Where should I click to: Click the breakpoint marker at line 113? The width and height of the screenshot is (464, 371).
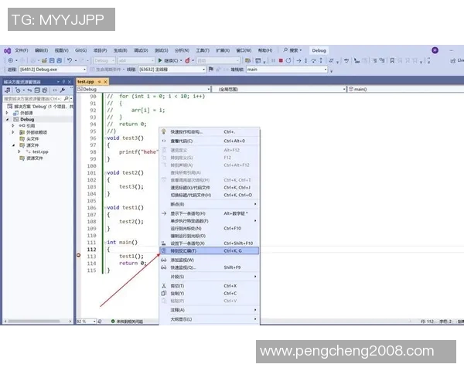[79, 256]
